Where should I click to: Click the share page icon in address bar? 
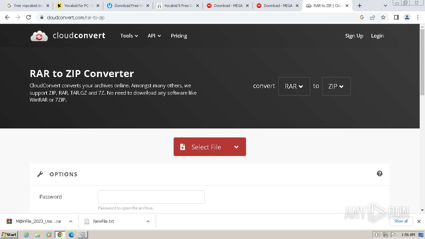pos(373,17)
